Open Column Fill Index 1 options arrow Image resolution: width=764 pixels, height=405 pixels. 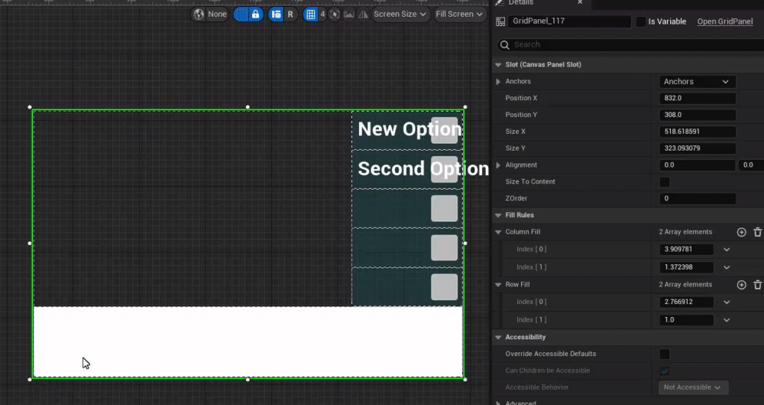727,267
